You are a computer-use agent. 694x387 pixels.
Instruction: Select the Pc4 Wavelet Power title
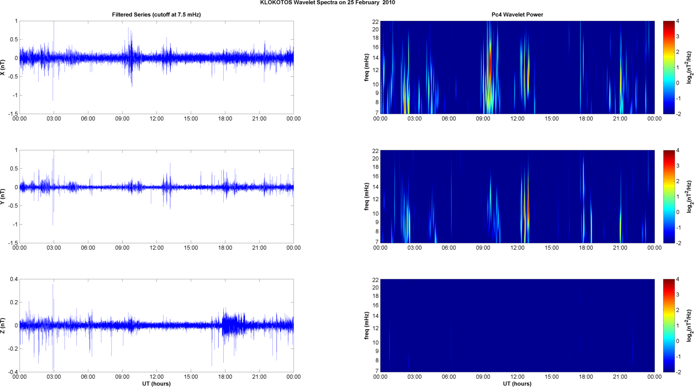(x=517, y=15)
